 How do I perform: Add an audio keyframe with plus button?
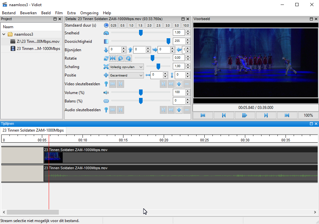pos(179,110)
